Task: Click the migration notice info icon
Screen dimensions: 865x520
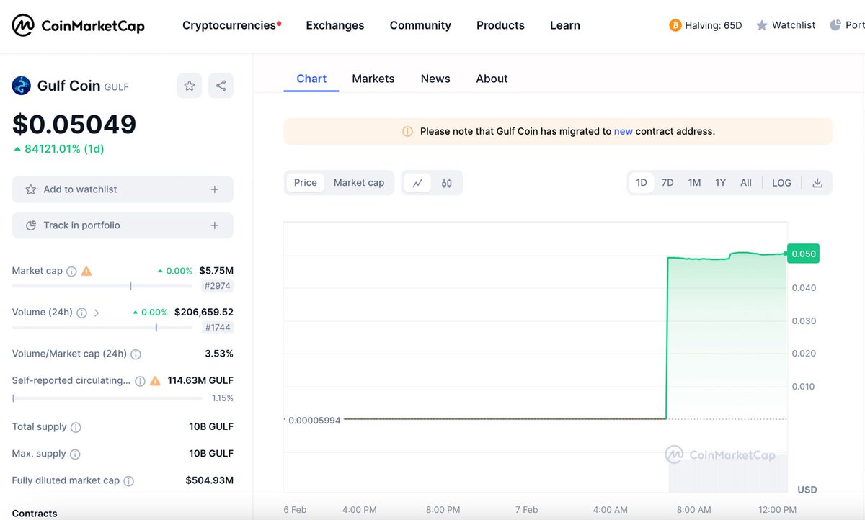Action: pos(407,131)
